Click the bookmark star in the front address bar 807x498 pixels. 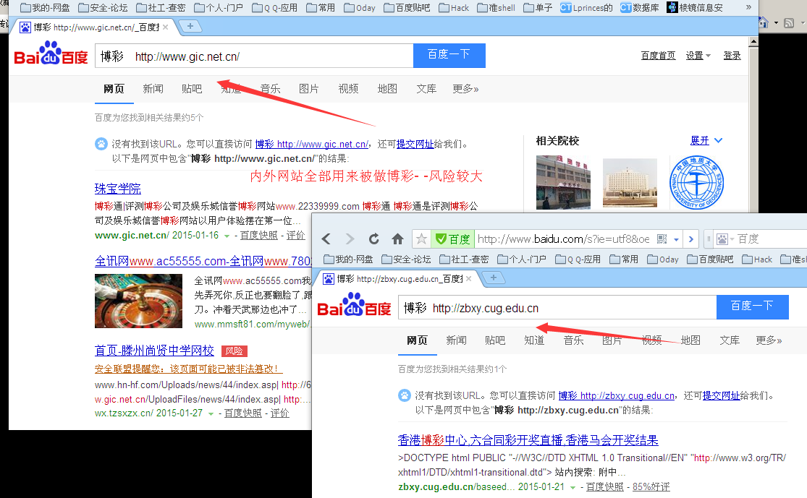coord(421,239)
